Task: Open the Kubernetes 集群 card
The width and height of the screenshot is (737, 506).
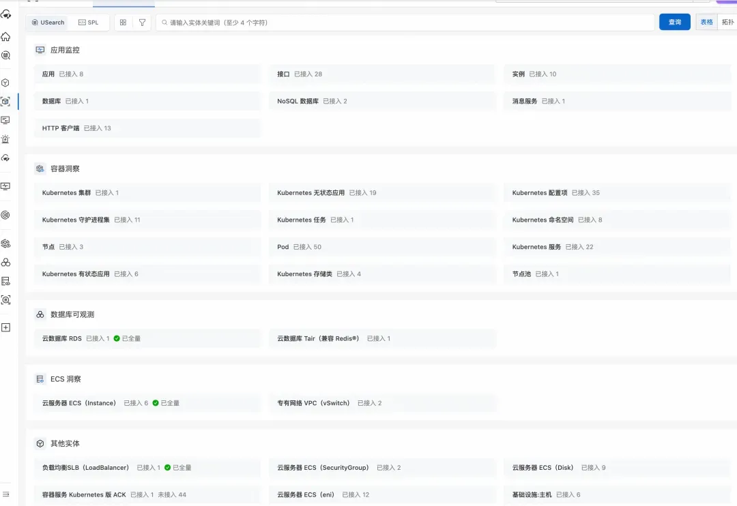Action: coord(147,192)
